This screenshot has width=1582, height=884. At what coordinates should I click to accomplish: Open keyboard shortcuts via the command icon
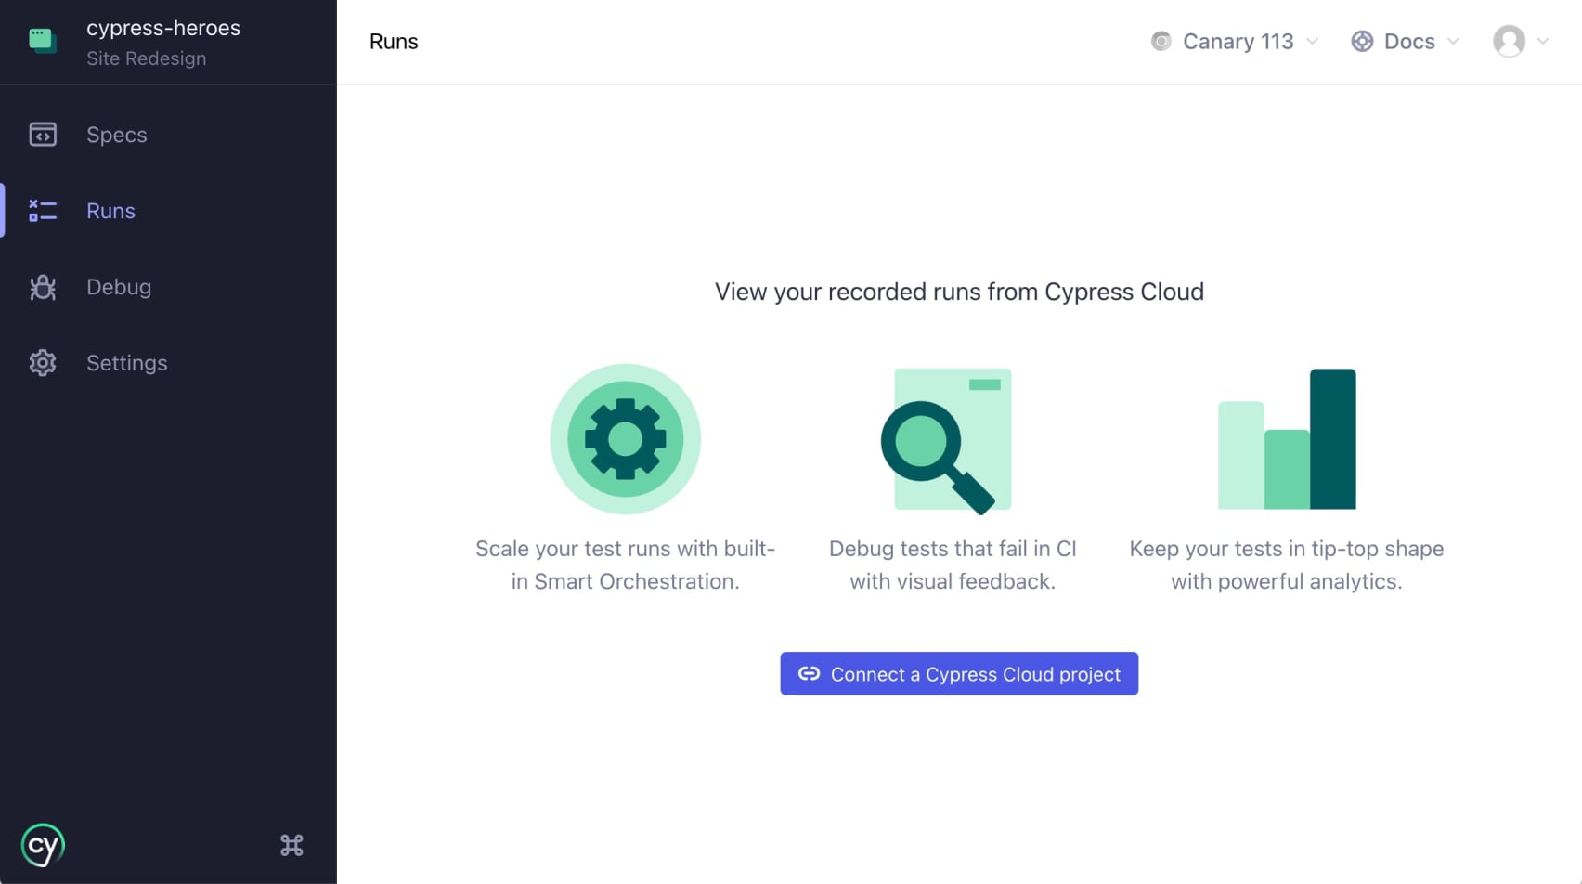[292, 845]
